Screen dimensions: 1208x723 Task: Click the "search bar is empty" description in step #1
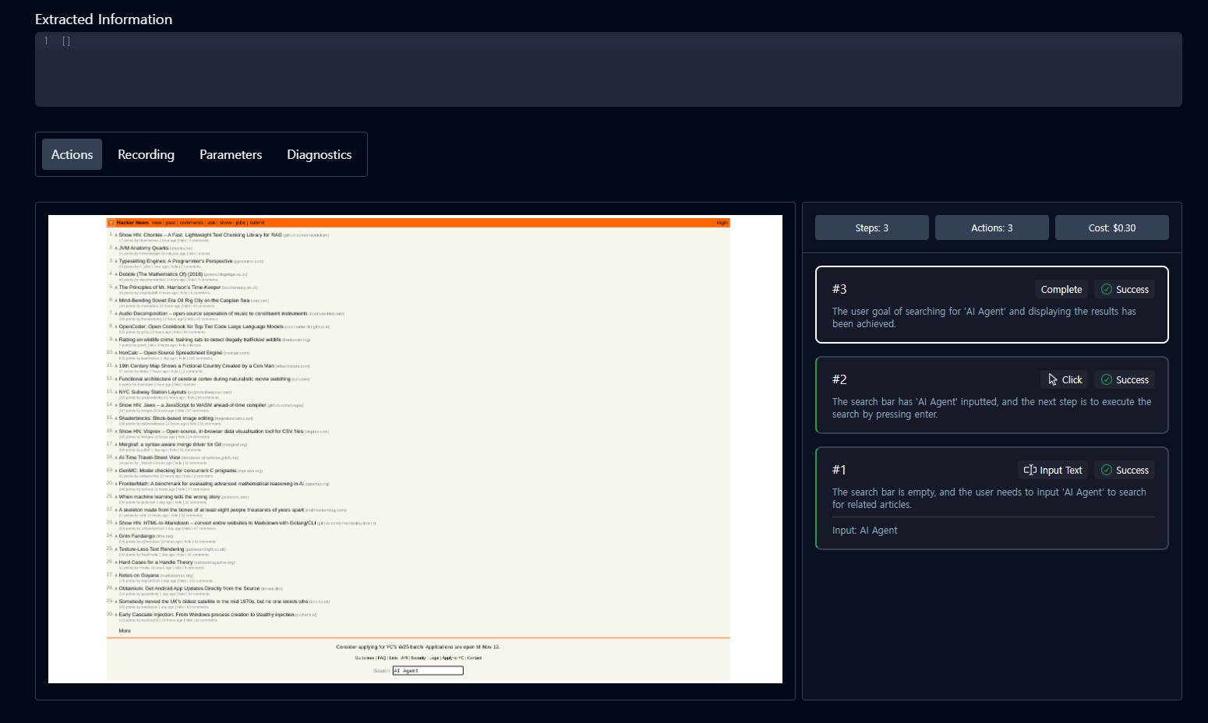click(x=989, y=499)
